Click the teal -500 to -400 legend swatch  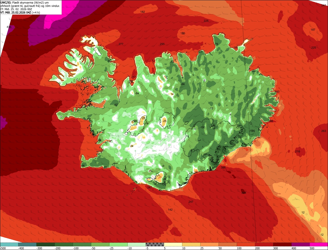[9, 244]
